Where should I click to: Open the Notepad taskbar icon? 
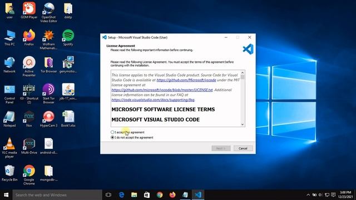[x=185, y=195]
